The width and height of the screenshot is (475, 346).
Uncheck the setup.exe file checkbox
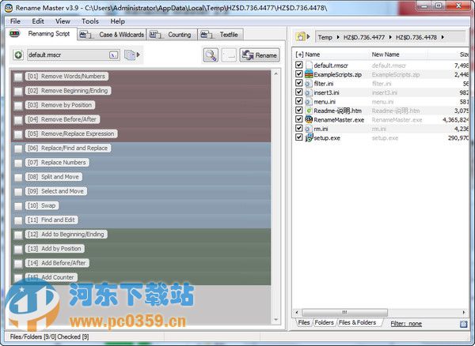299,137
